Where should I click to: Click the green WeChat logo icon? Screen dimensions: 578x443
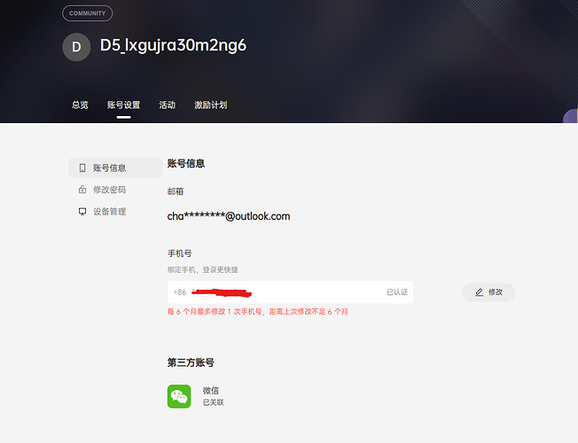point(179,396)
